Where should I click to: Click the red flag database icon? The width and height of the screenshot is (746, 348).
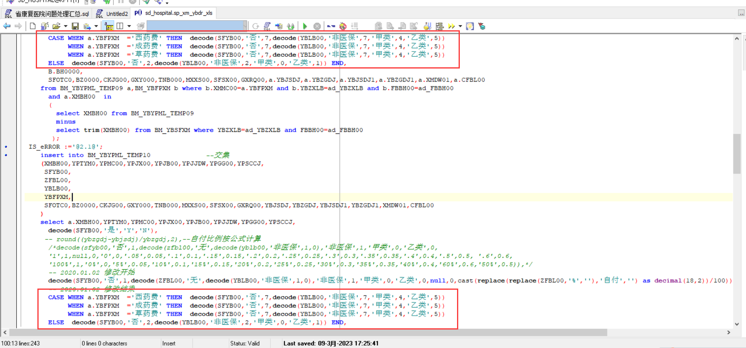click(x=481, y=26)
